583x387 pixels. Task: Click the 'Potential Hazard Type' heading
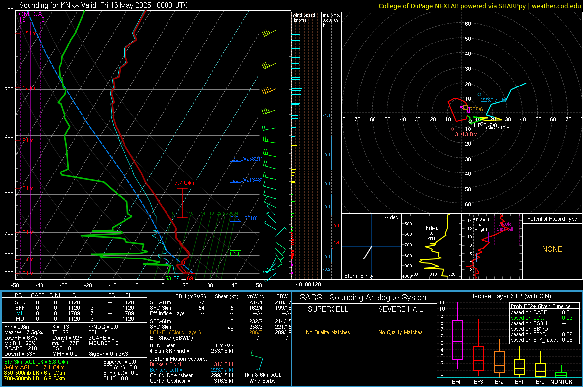pyautogui.click(x=552, y=219)
